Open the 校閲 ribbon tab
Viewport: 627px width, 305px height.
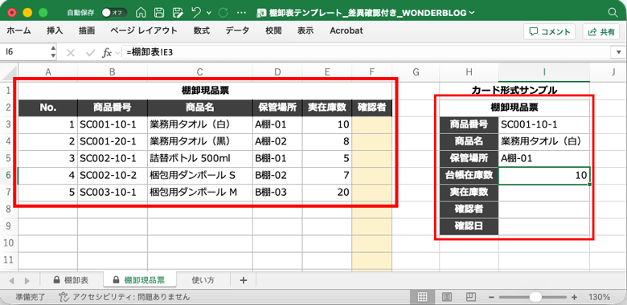pyautogui.click(x=273, y=31)
